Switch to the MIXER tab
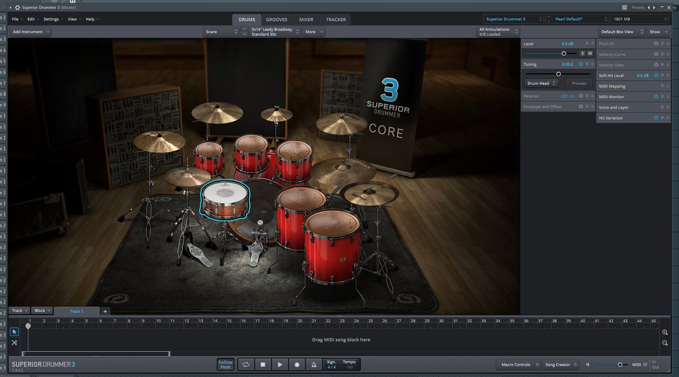The height and width of the screenshot is (377, 679). point(306,19)
